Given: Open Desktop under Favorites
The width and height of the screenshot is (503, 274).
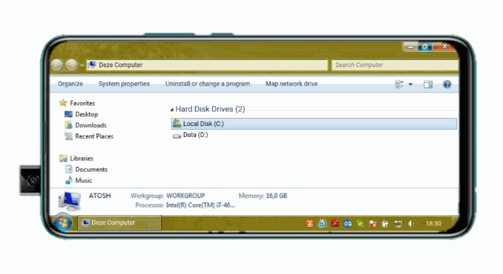Looking at the screenshot, I should point(87,114).
